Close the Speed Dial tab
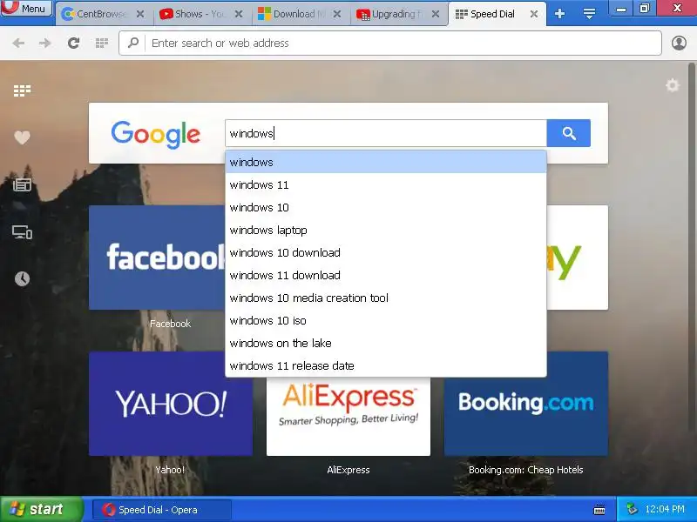The image size is (697, 522). tap(534, 14)
